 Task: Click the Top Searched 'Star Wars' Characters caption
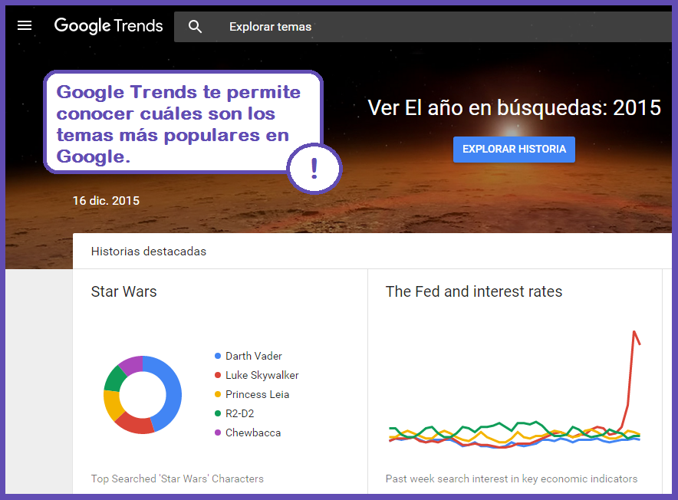(177, 479)
